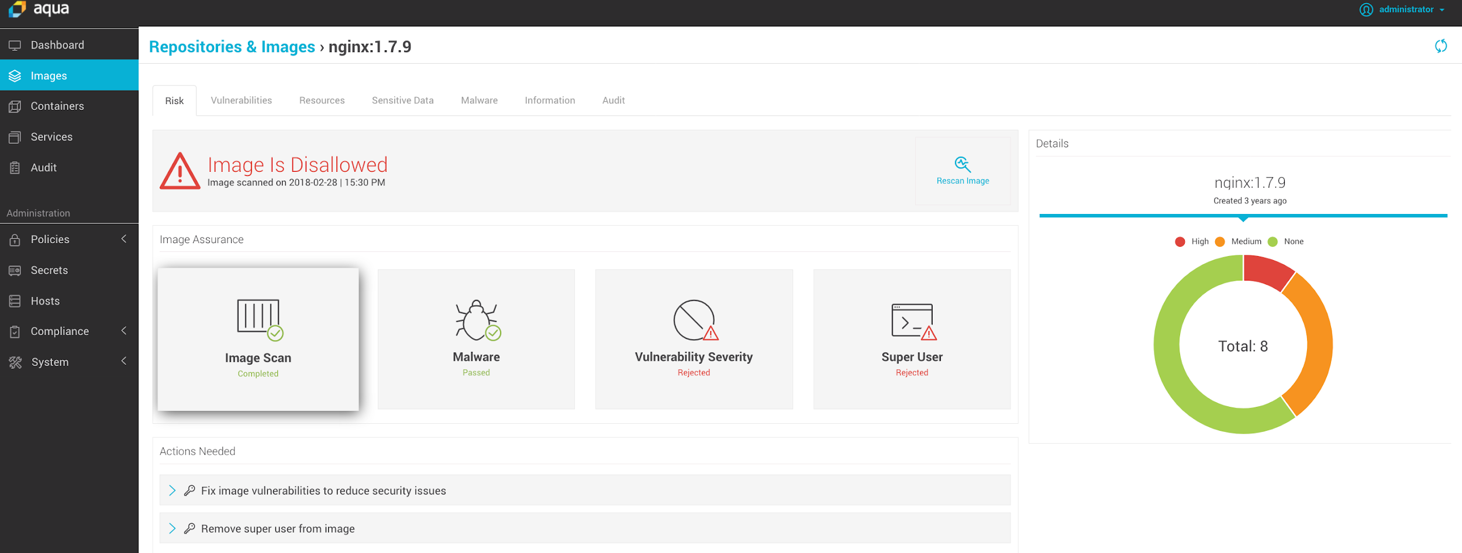This screenshot has height=553, width=1462.
Task: Open Hosts in the sidebar
Action: [69, 301]
